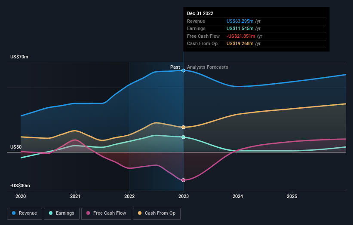The height and width of the screenshot is (225, 353).
Task: Click the US$63.295m revenue value
Action: click(240, 21)
